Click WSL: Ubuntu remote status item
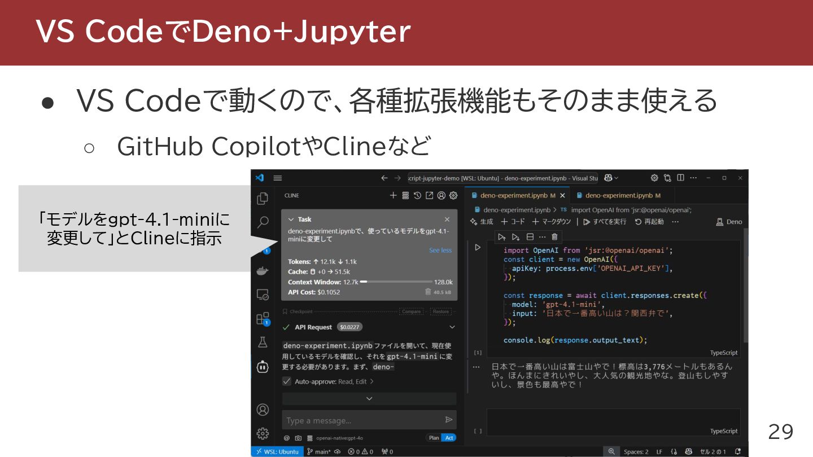Screen dimensions: 813x457 tap(277, 451)
